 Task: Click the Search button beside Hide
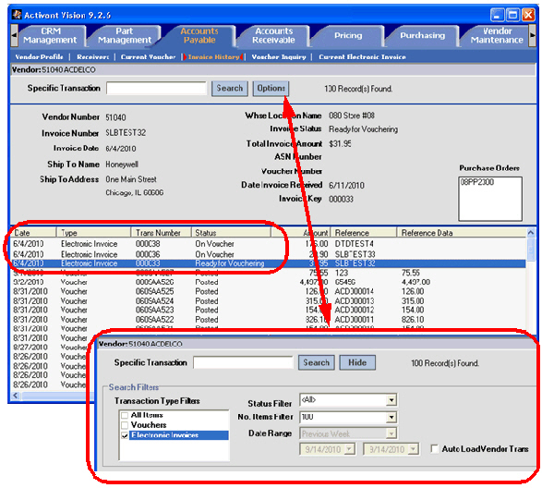click(317, 362)
